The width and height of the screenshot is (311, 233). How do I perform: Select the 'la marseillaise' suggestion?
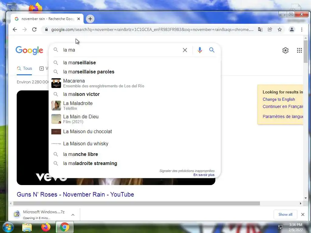(135, 62)
